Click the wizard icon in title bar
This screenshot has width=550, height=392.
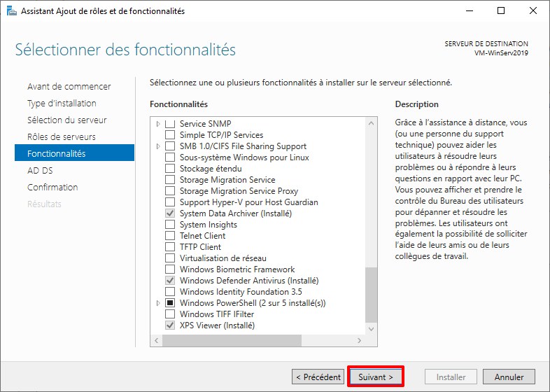pyautogui.click(x=11, y=11)
